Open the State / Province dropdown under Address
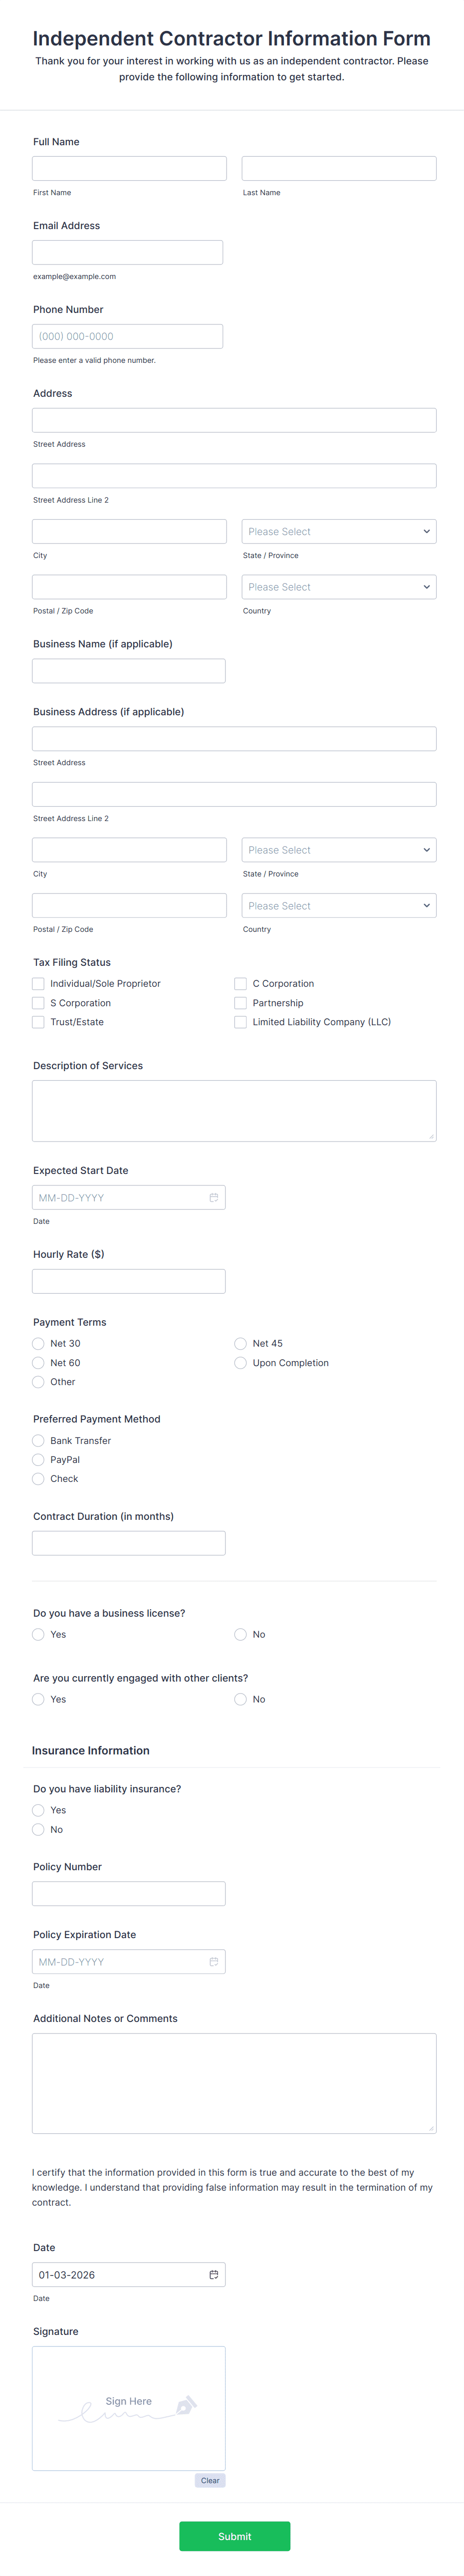Viewport: 464px width, 2576px height. [x=338, y=531]
